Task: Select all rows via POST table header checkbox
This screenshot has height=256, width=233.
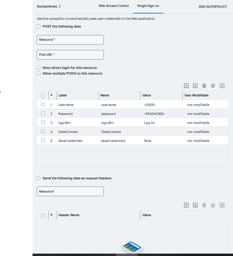Action: tap(43, 96)
